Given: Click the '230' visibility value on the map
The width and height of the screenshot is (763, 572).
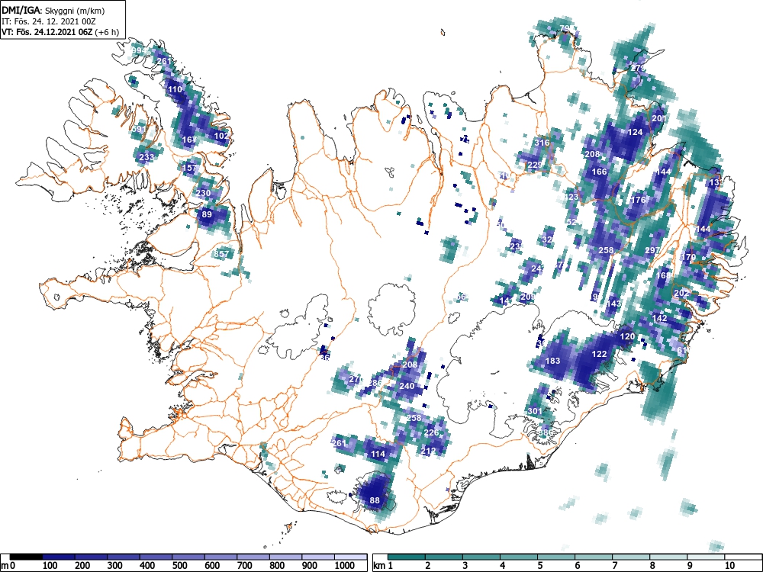Looking at the screenshot, I should (x=204, y=193).
